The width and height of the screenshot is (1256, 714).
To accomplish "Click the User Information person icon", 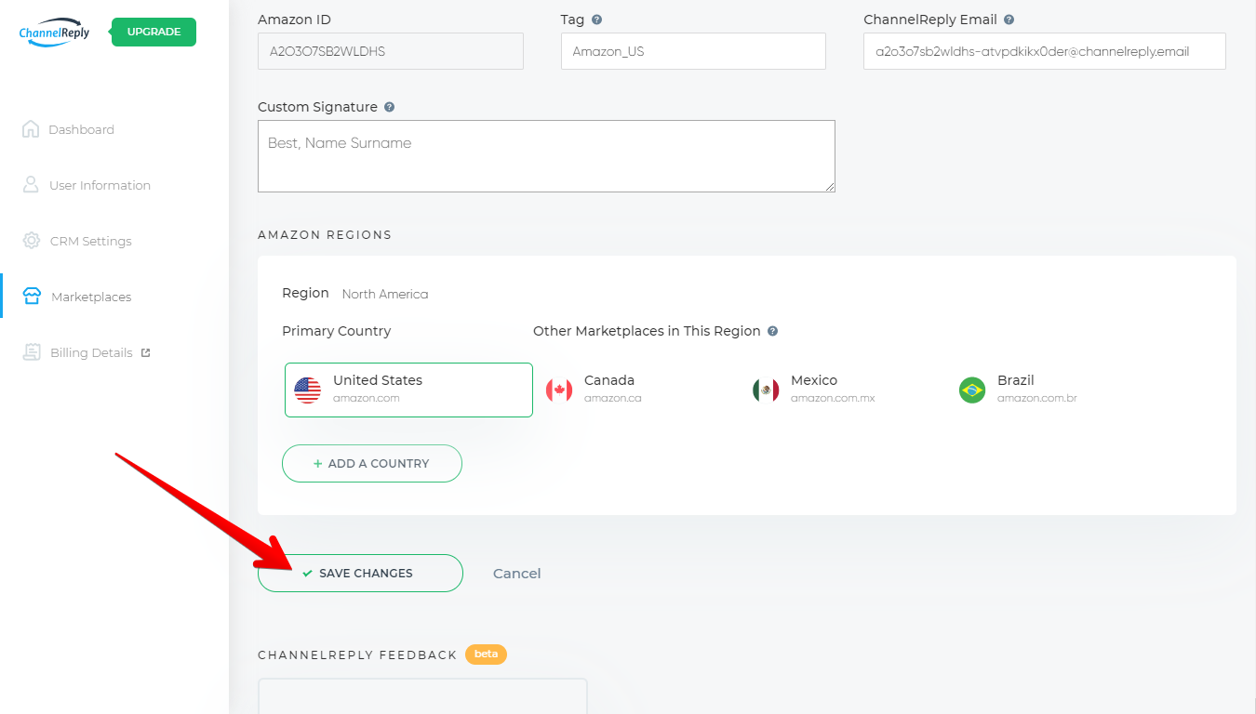I will click(x=31, y=184).
